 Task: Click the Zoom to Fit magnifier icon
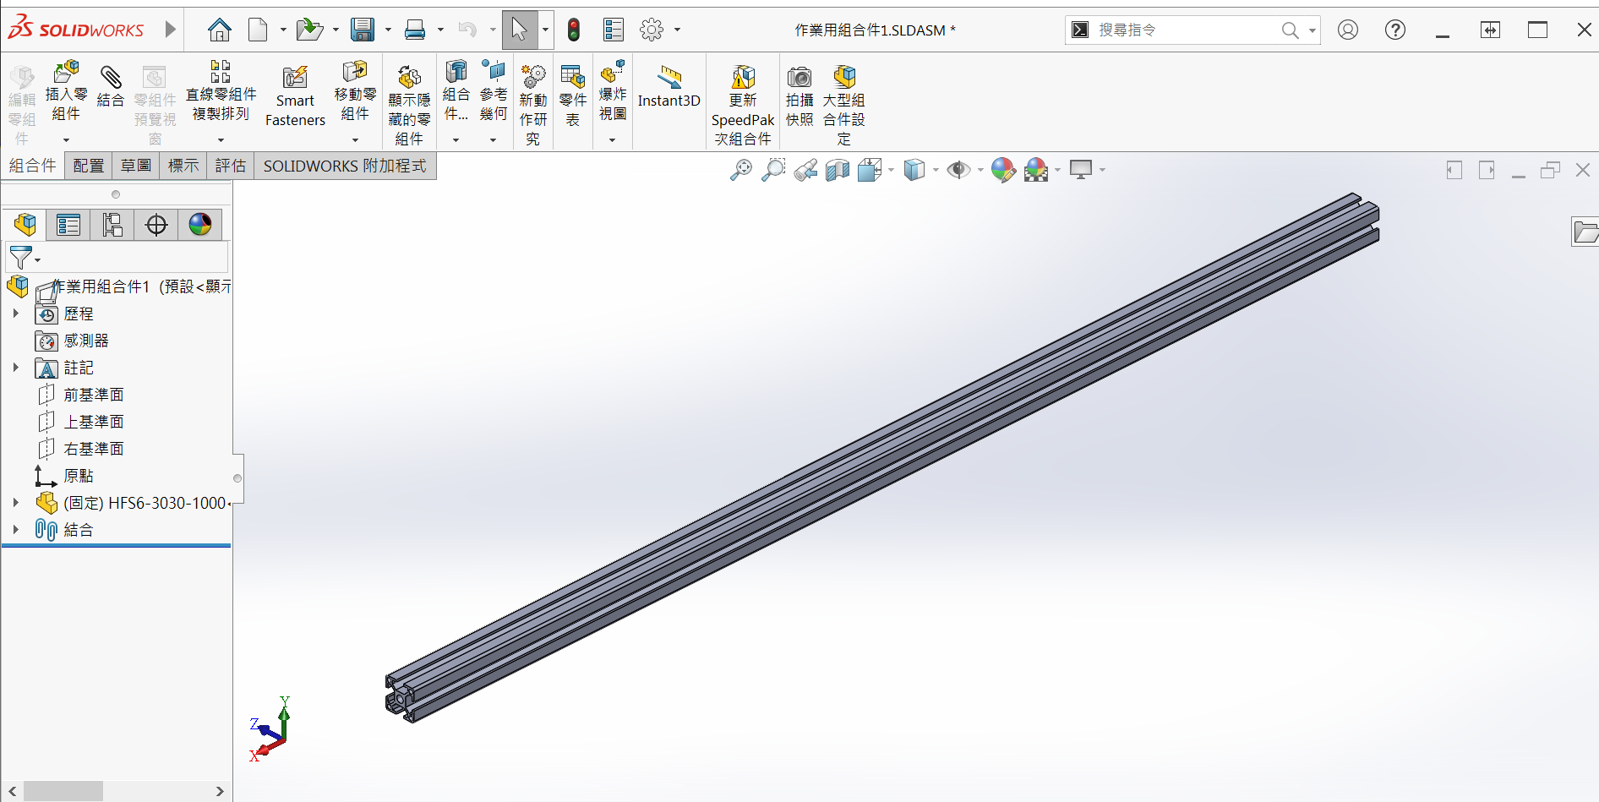(x=741, y=170)
